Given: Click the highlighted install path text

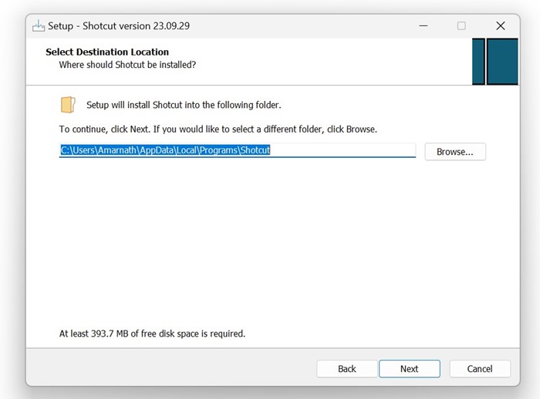Looking at the screenshot, I should pyautogui.click(x=165, y=150).
